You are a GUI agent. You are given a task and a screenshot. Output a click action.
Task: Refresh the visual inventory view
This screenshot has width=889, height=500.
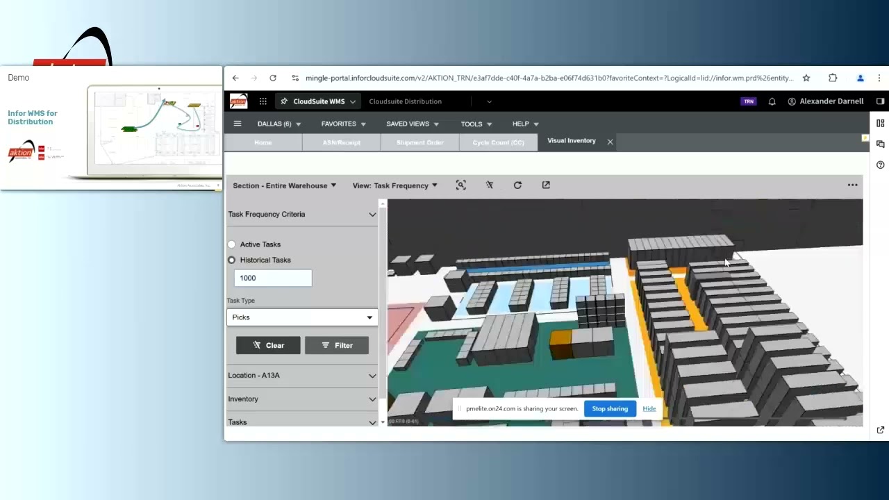coord(517,185)
